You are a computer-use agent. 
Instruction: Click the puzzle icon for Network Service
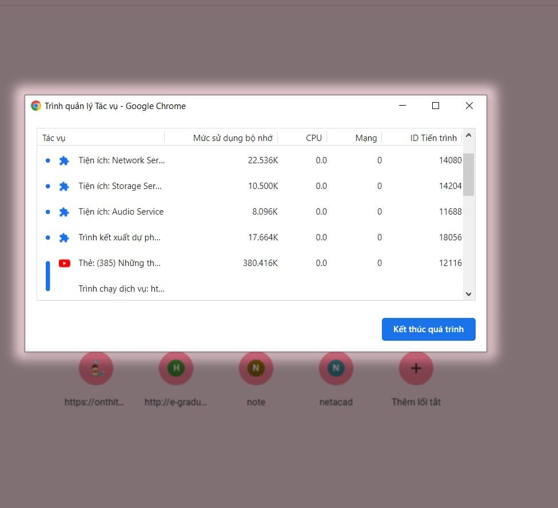64,160
